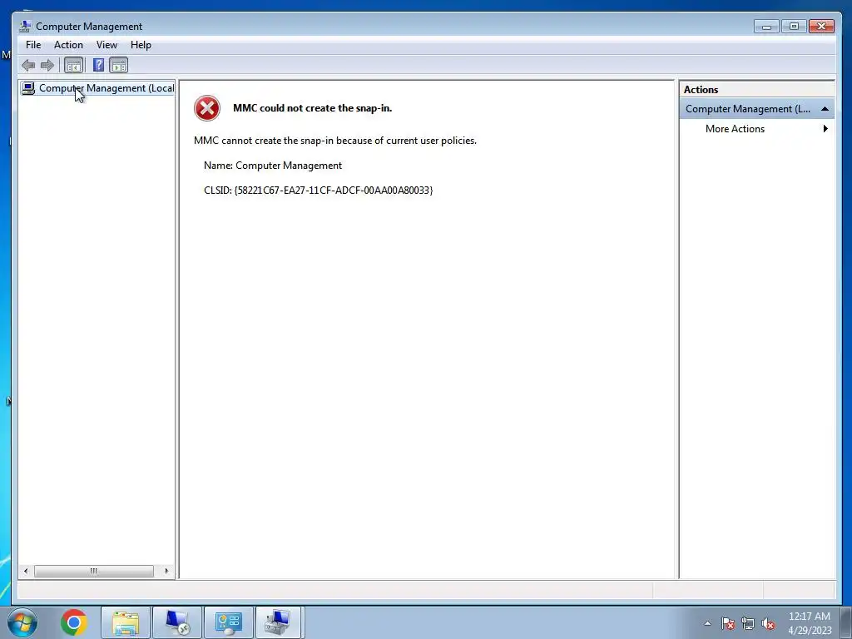Click the tree pane scrollbar left arrow
Screen dimensions: 852x639
click(26, 571)
